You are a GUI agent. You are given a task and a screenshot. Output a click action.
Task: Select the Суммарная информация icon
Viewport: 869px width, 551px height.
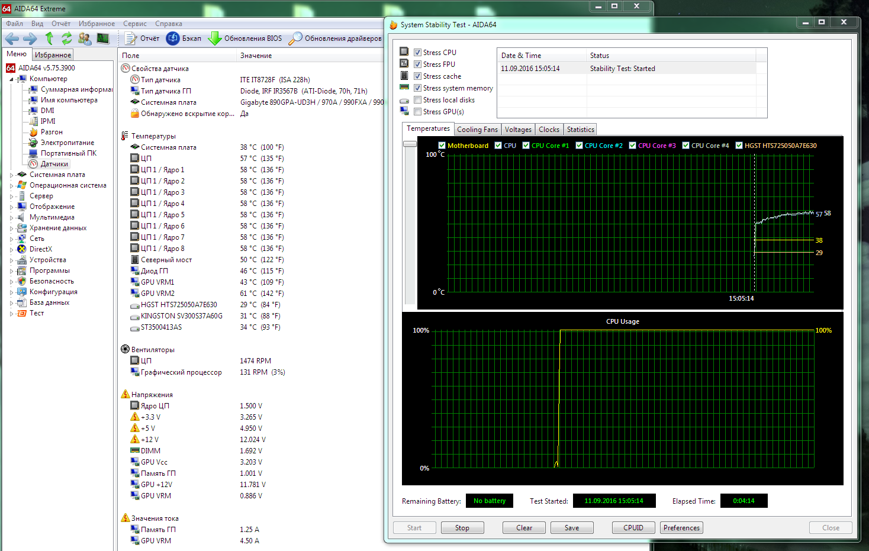pos(34,89)
